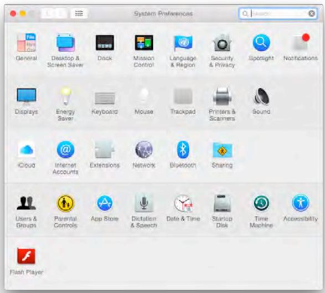Close the System Preferences window with the red button
325x293 pixels.
[13, 14]
